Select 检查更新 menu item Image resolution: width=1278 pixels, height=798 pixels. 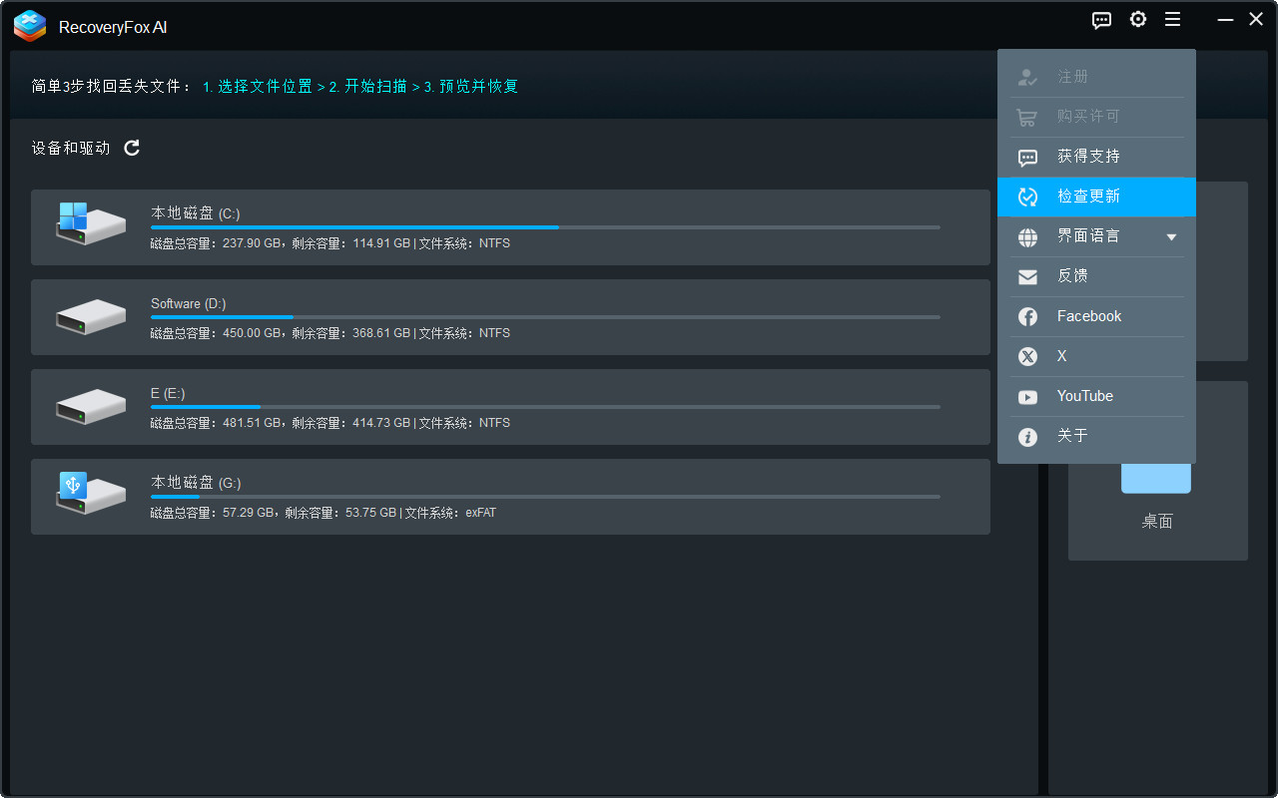1088,197
